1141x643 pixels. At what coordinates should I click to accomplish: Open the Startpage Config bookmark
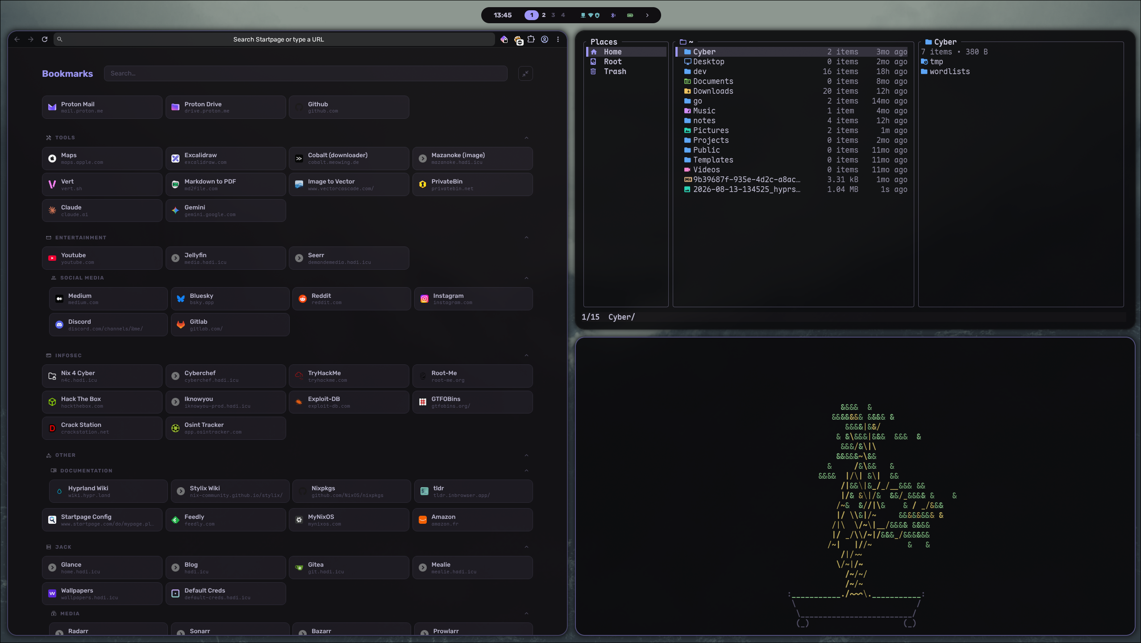click(102, 520)
